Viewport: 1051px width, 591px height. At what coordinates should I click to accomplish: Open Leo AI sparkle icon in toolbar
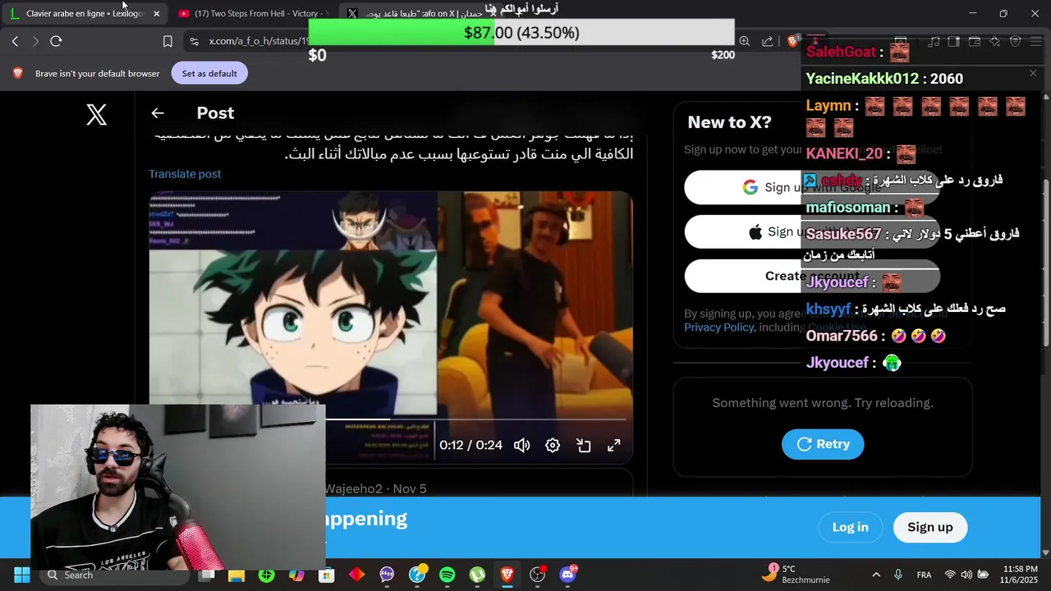[995, 41]
